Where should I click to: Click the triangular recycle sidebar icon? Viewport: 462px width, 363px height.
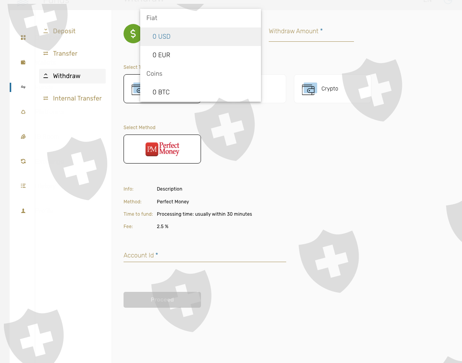point(23,112)
